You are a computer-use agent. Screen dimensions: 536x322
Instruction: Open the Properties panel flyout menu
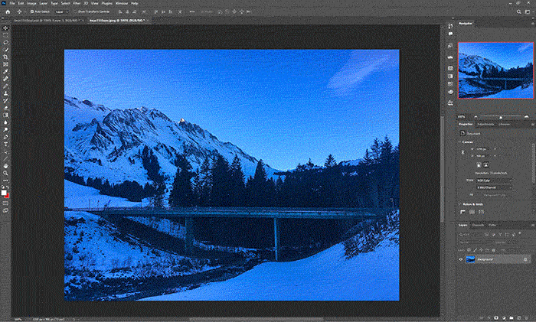[x=533, y=125]
